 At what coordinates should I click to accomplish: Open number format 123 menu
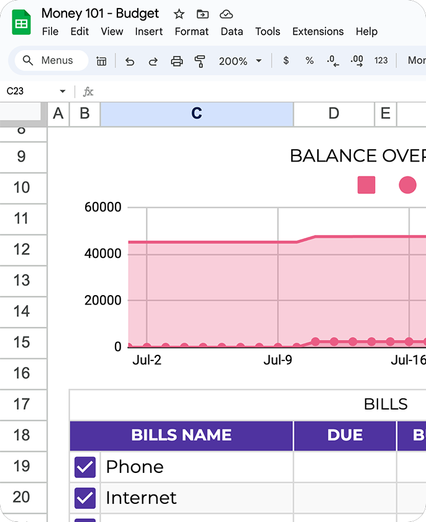[x=381, y=61]
